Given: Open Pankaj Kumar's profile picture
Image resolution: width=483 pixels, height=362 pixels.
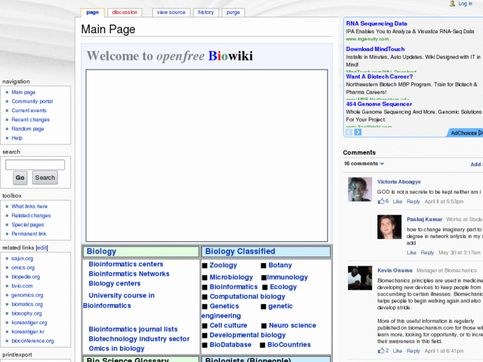Looking at the screenshot, I should tap(389, 226).
